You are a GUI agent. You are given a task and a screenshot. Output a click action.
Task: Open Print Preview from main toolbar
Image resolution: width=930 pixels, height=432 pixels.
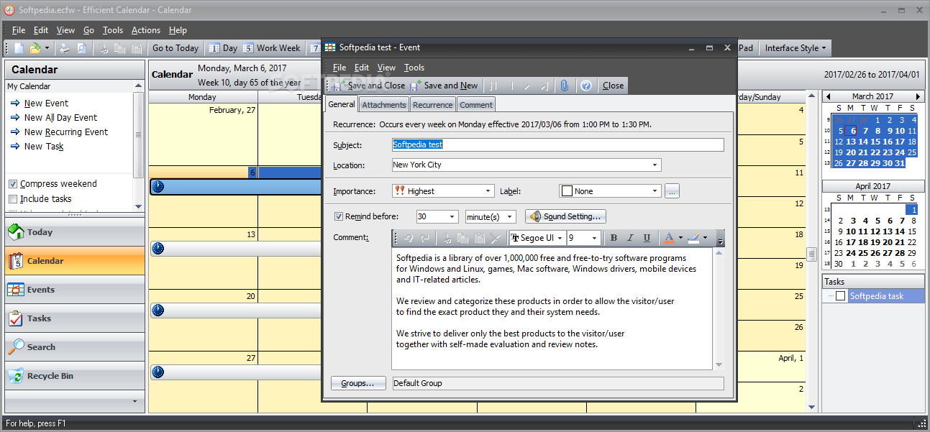point(81,48)
